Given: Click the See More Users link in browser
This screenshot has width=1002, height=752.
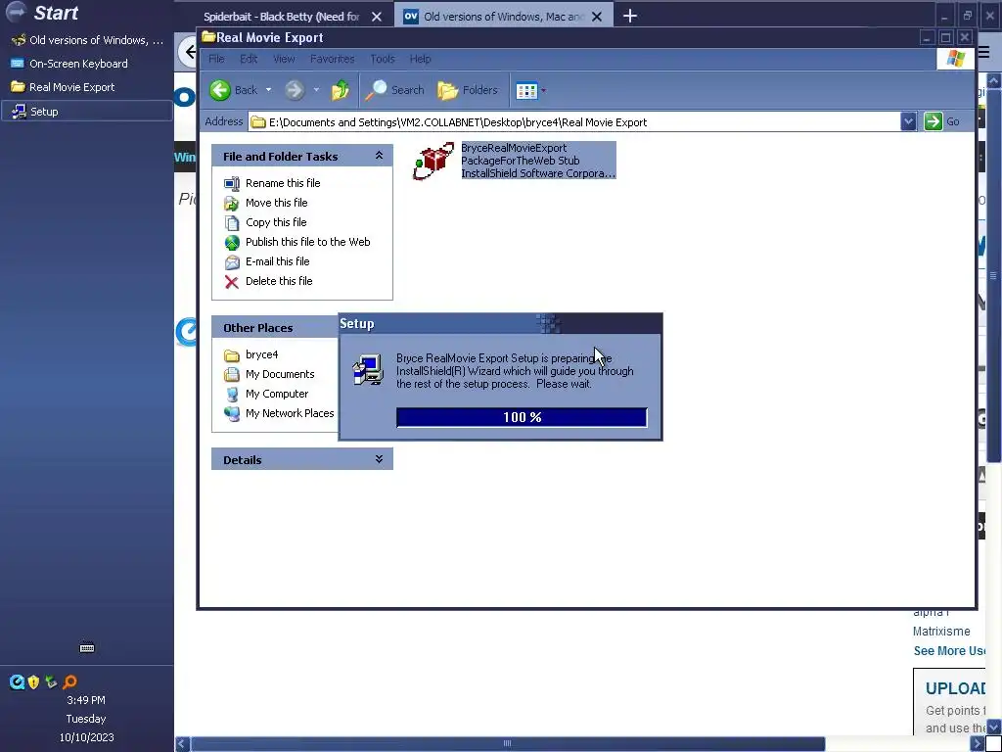Looking at the screenshot, I should (x=949, y=651).
